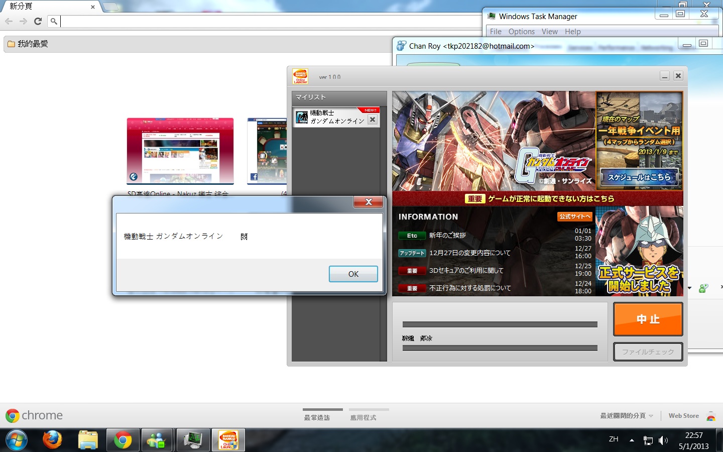Show hidden system tray icons
The width and height of the screenshot is (723, 452).
coord(632,440)
